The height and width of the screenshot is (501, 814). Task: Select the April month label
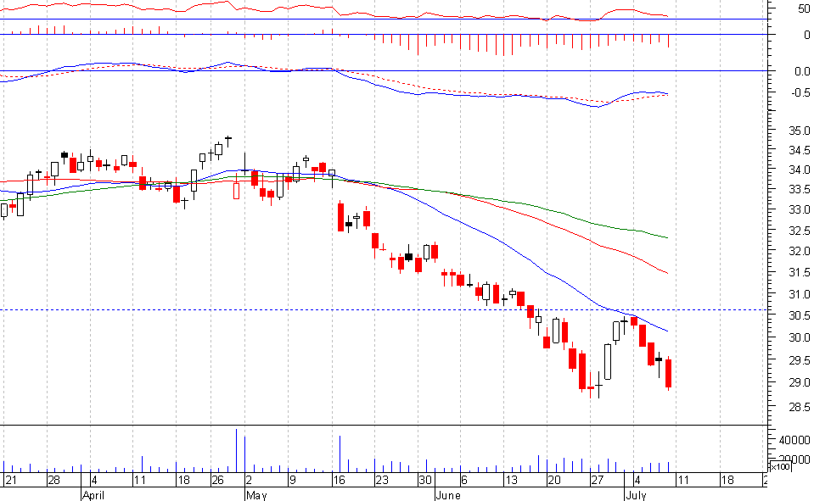[x=93, y=495]
